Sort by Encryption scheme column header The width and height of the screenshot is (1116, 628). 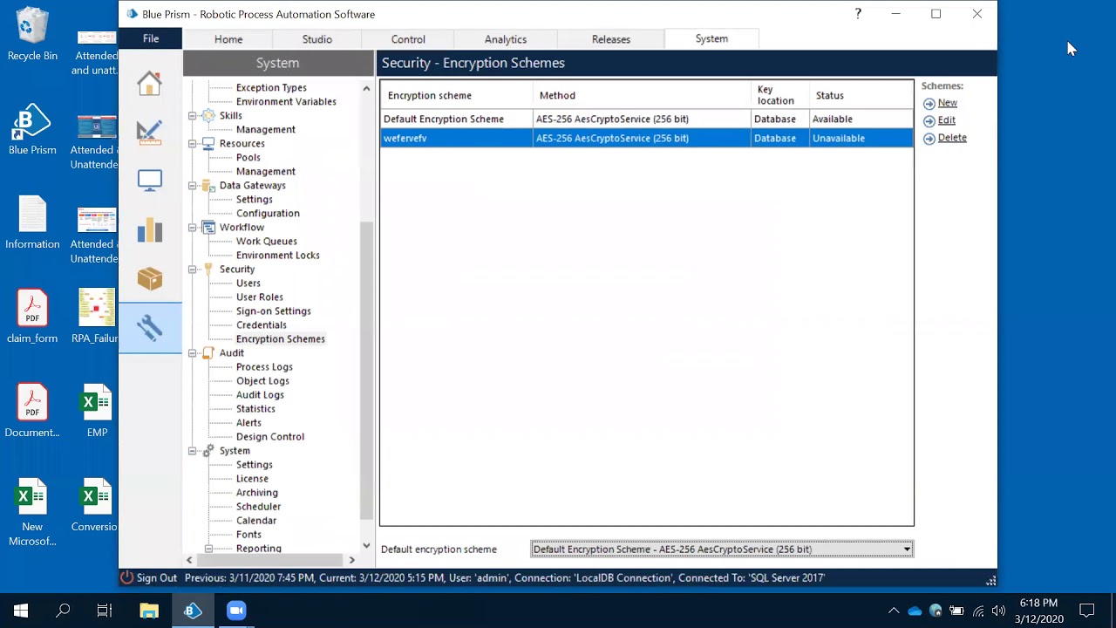pos(456,95)
